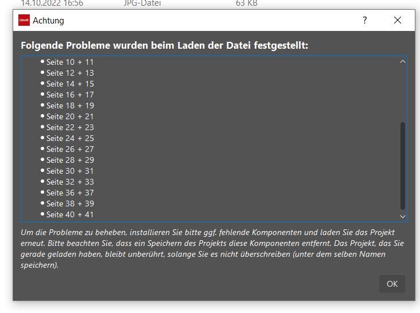
Task: Click the vertical scrollbar thumb
Action: coord(402,166)
